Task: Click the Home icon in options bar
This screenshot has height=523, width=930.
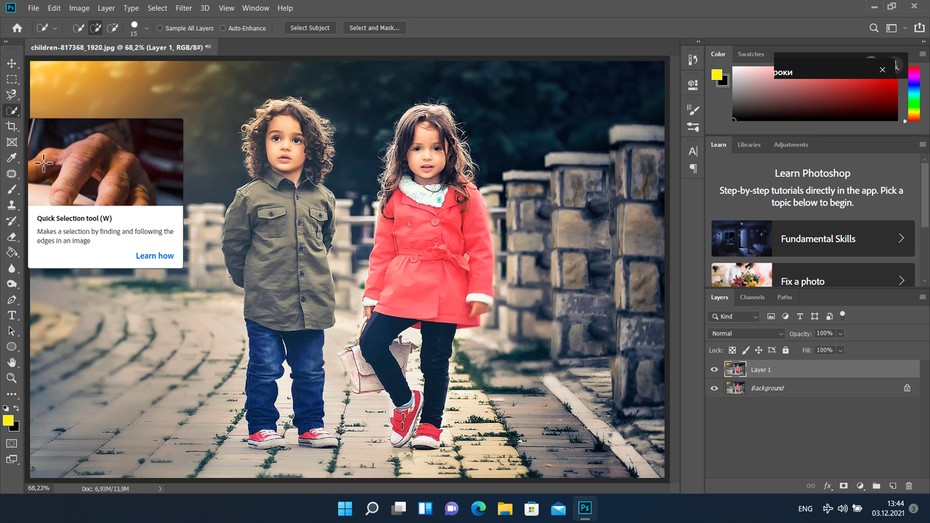Action: pos(17,28)
